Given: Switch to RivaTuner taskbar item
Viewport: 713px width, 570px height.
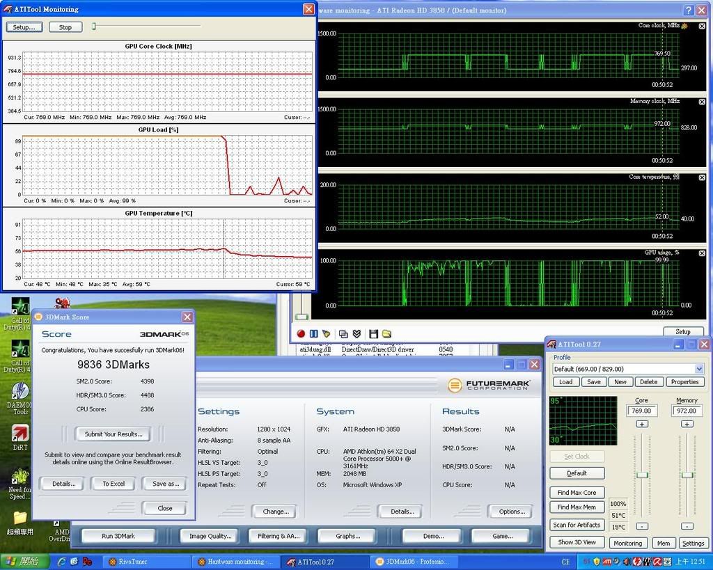Looking at the screenshot, I should pyautogui.click(x=146, y=562).
